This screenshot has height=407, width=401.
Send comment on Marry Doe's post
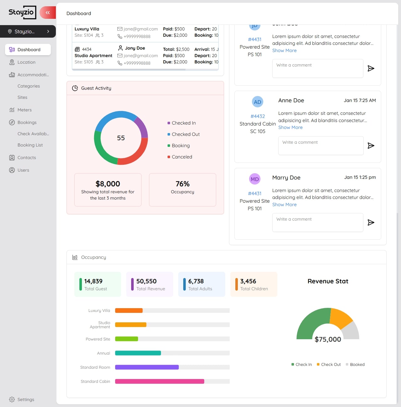pos(371,222)
